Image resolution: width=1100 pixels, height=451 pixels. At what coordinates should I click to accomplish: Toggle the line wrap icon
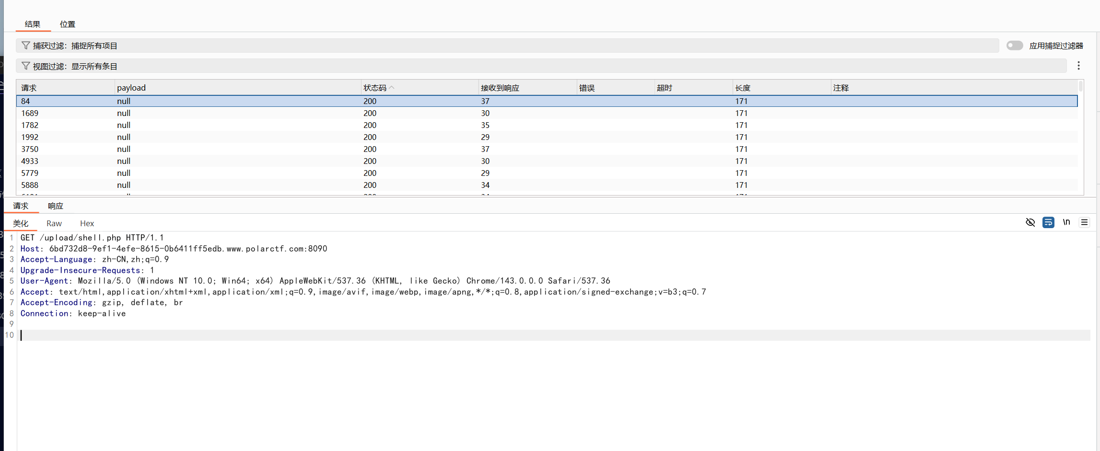tap(1048, 222)
